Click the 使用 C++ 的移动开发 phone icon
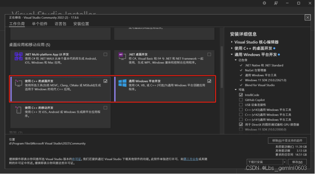 [18, 110]
